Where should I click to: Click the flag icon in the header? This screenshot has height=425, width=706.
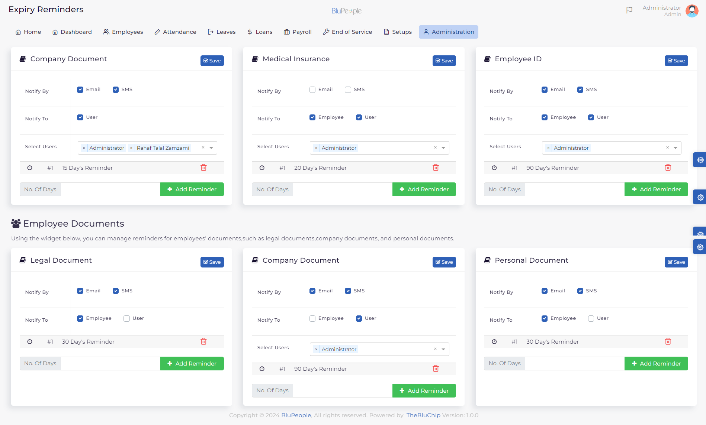pyautogui.click(x=629, y=10)
